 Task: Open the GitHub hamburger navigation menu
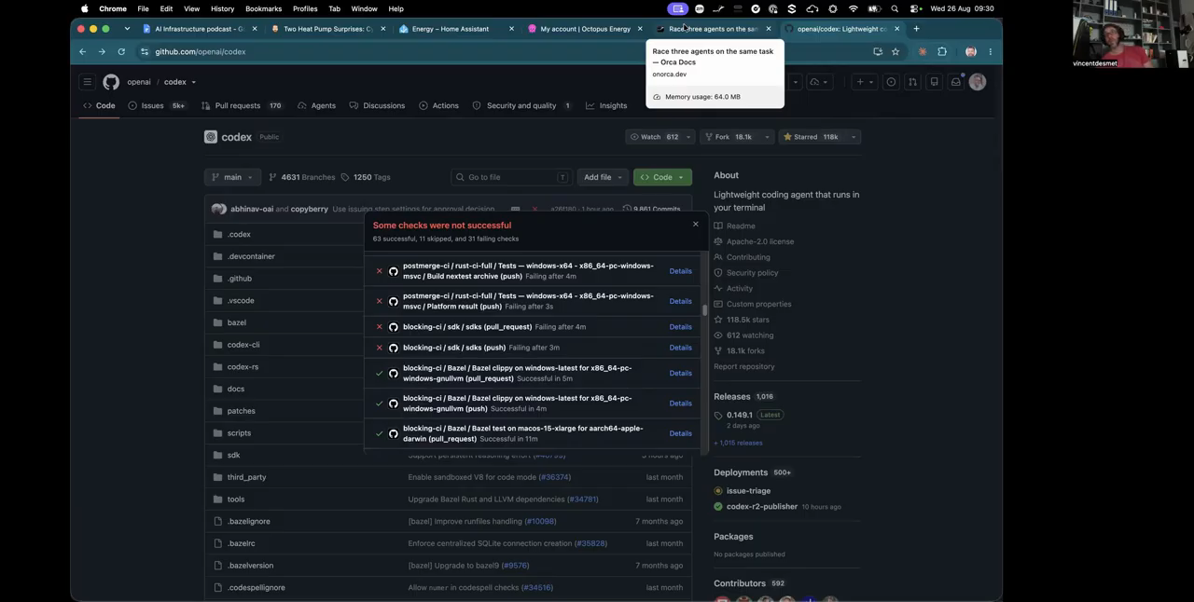click(87, 82)
